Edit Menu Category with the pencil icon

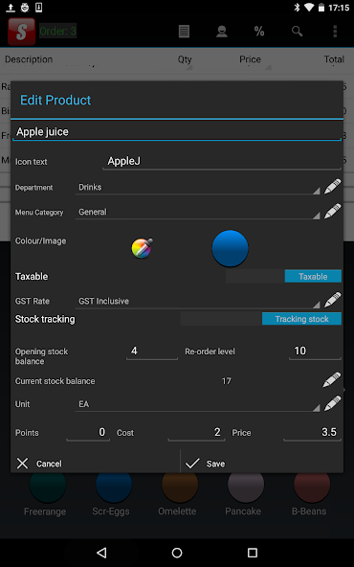pyautogui.click(x=332, y=211)
